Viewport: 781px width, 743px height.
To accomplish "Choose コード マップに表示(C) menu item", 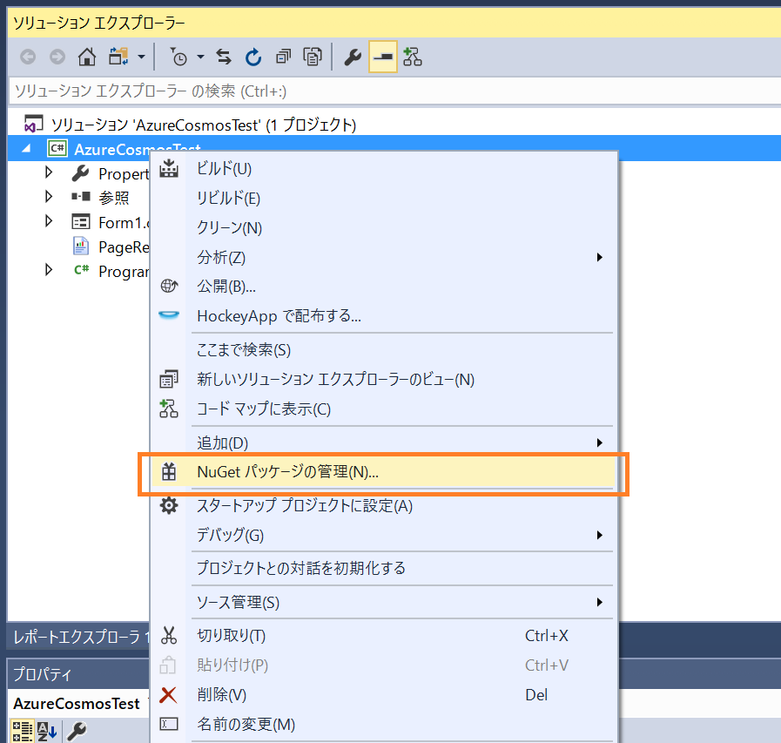I will point(384,409).
